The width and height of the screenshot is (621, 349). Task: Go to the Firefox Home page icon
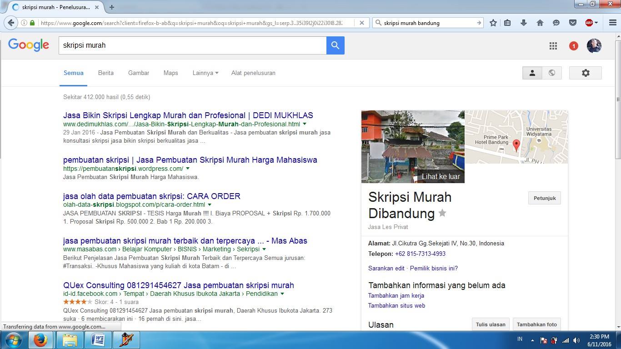point(540,23)
